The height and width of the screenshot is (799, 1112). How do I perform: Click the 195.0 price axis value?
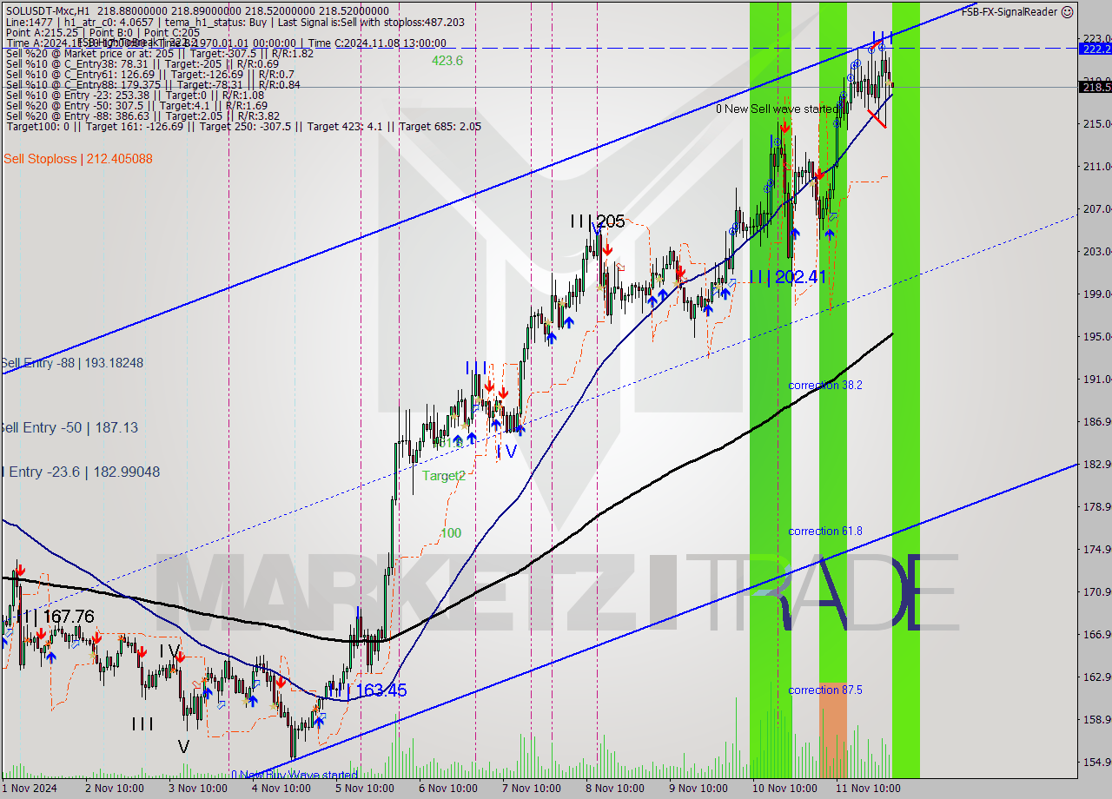pyautogui.click(x=1095, y=336)
